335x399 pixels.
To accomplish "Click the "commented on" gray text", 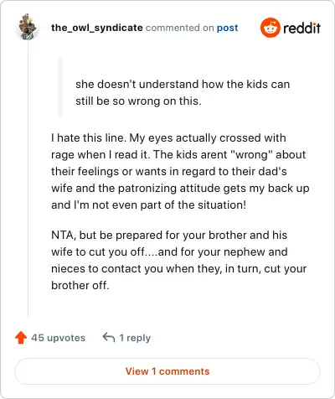I will click(180, 28).
